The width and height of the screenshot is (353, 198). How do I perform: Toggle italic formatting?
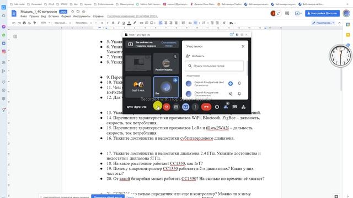click(119, 23)
